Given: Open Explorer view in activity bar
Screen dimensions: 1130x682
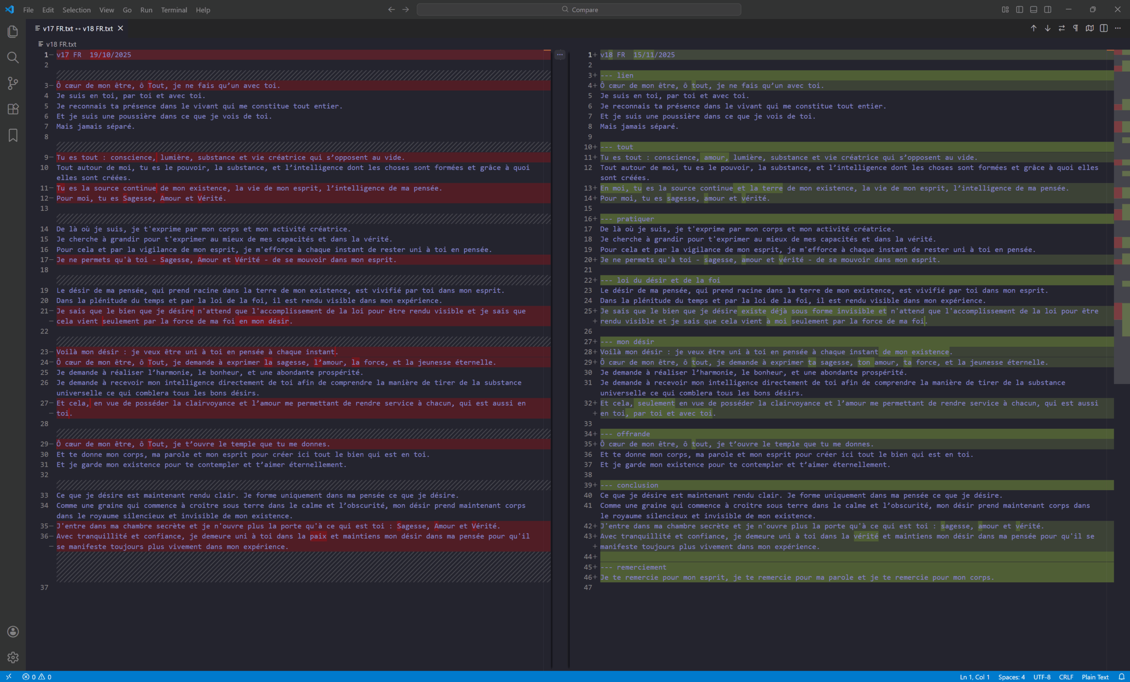Looking at the screenshot, I should click(13, 31).
